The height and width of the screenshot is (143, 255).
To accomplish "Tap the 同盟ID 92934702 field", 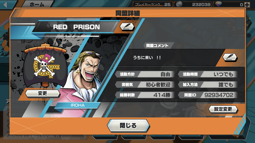I will click(208, 95).
